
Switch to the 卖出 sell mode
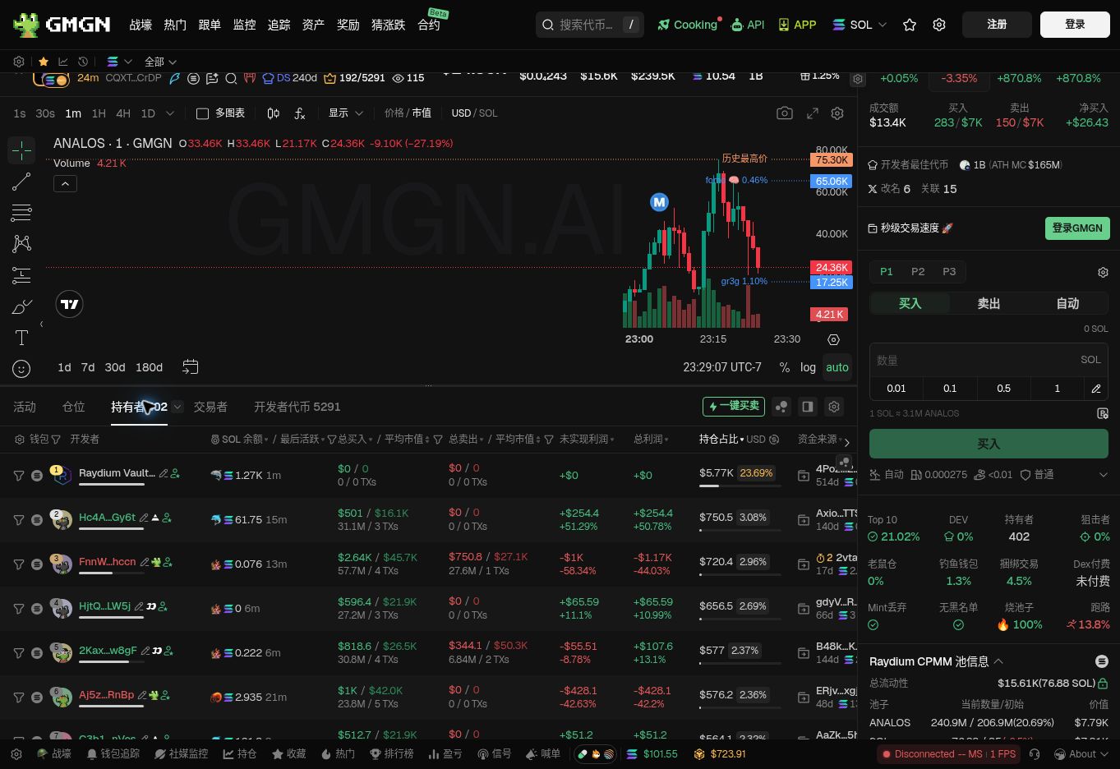point(989,303)
